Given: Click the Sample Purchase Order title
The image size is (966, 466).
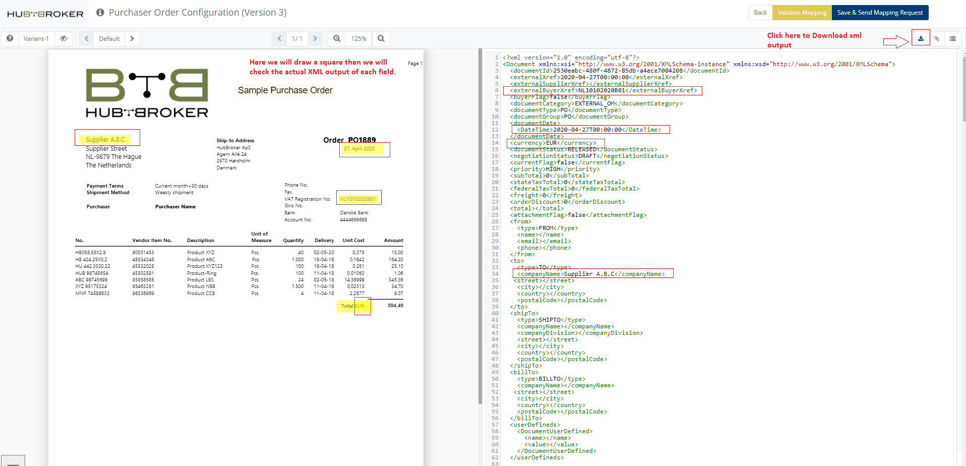Looking at the screenshot, I should 285,90.
